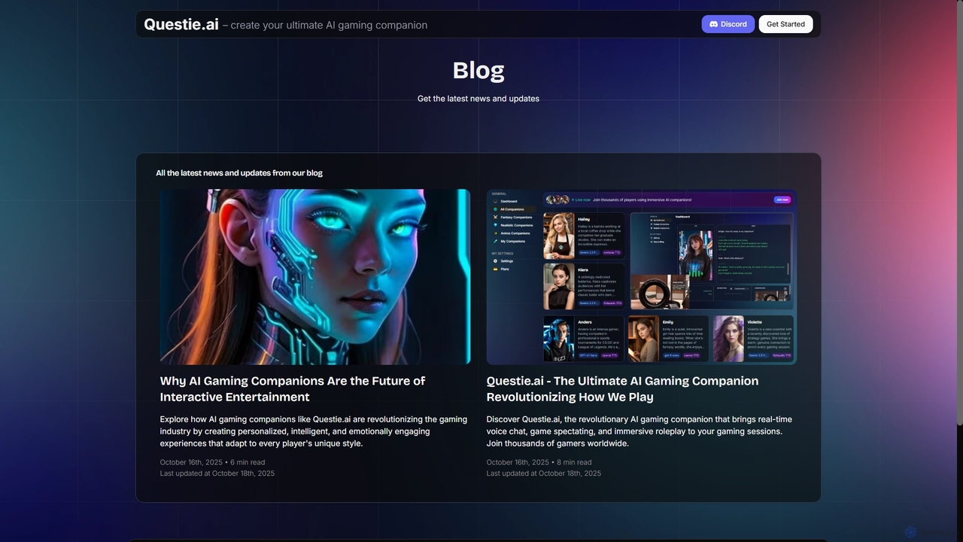
Task: Open 'Why AI Gaming Companions Are the Future' article
Action: click(x=293, y=389)
